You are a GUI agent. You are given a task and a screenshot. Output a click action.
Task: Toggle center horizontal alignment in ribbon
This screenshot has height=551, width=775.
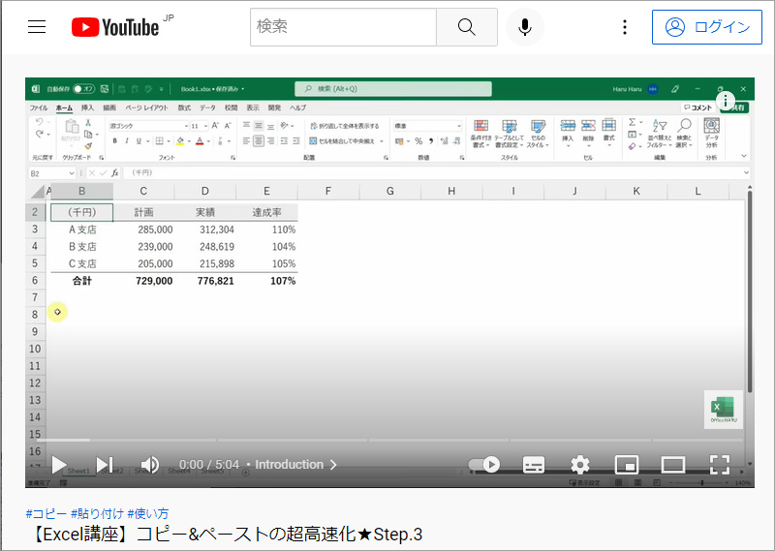pyautogui.click(x=259, y=141)
